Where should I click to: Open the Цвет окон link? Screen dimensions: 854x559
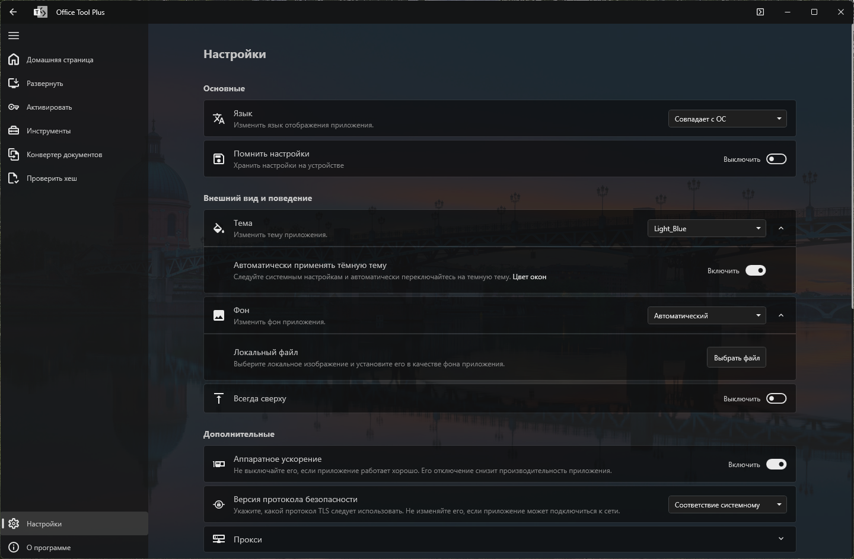tap(530, 277)
